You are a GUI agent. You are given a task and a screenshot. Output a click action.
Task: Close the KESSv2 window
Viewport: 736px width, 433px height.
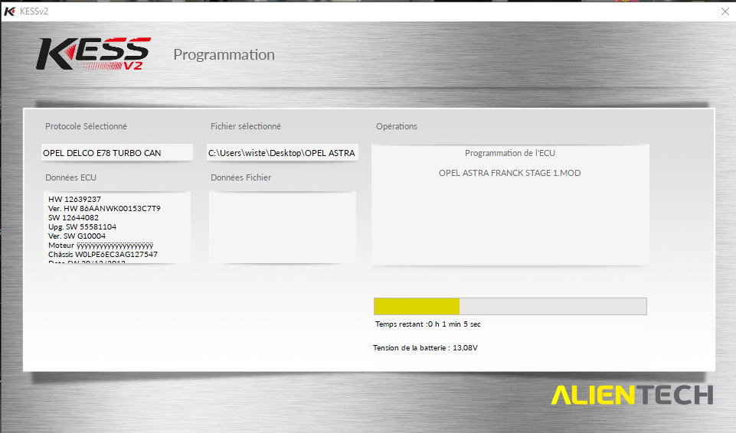(x=725, y=11)
